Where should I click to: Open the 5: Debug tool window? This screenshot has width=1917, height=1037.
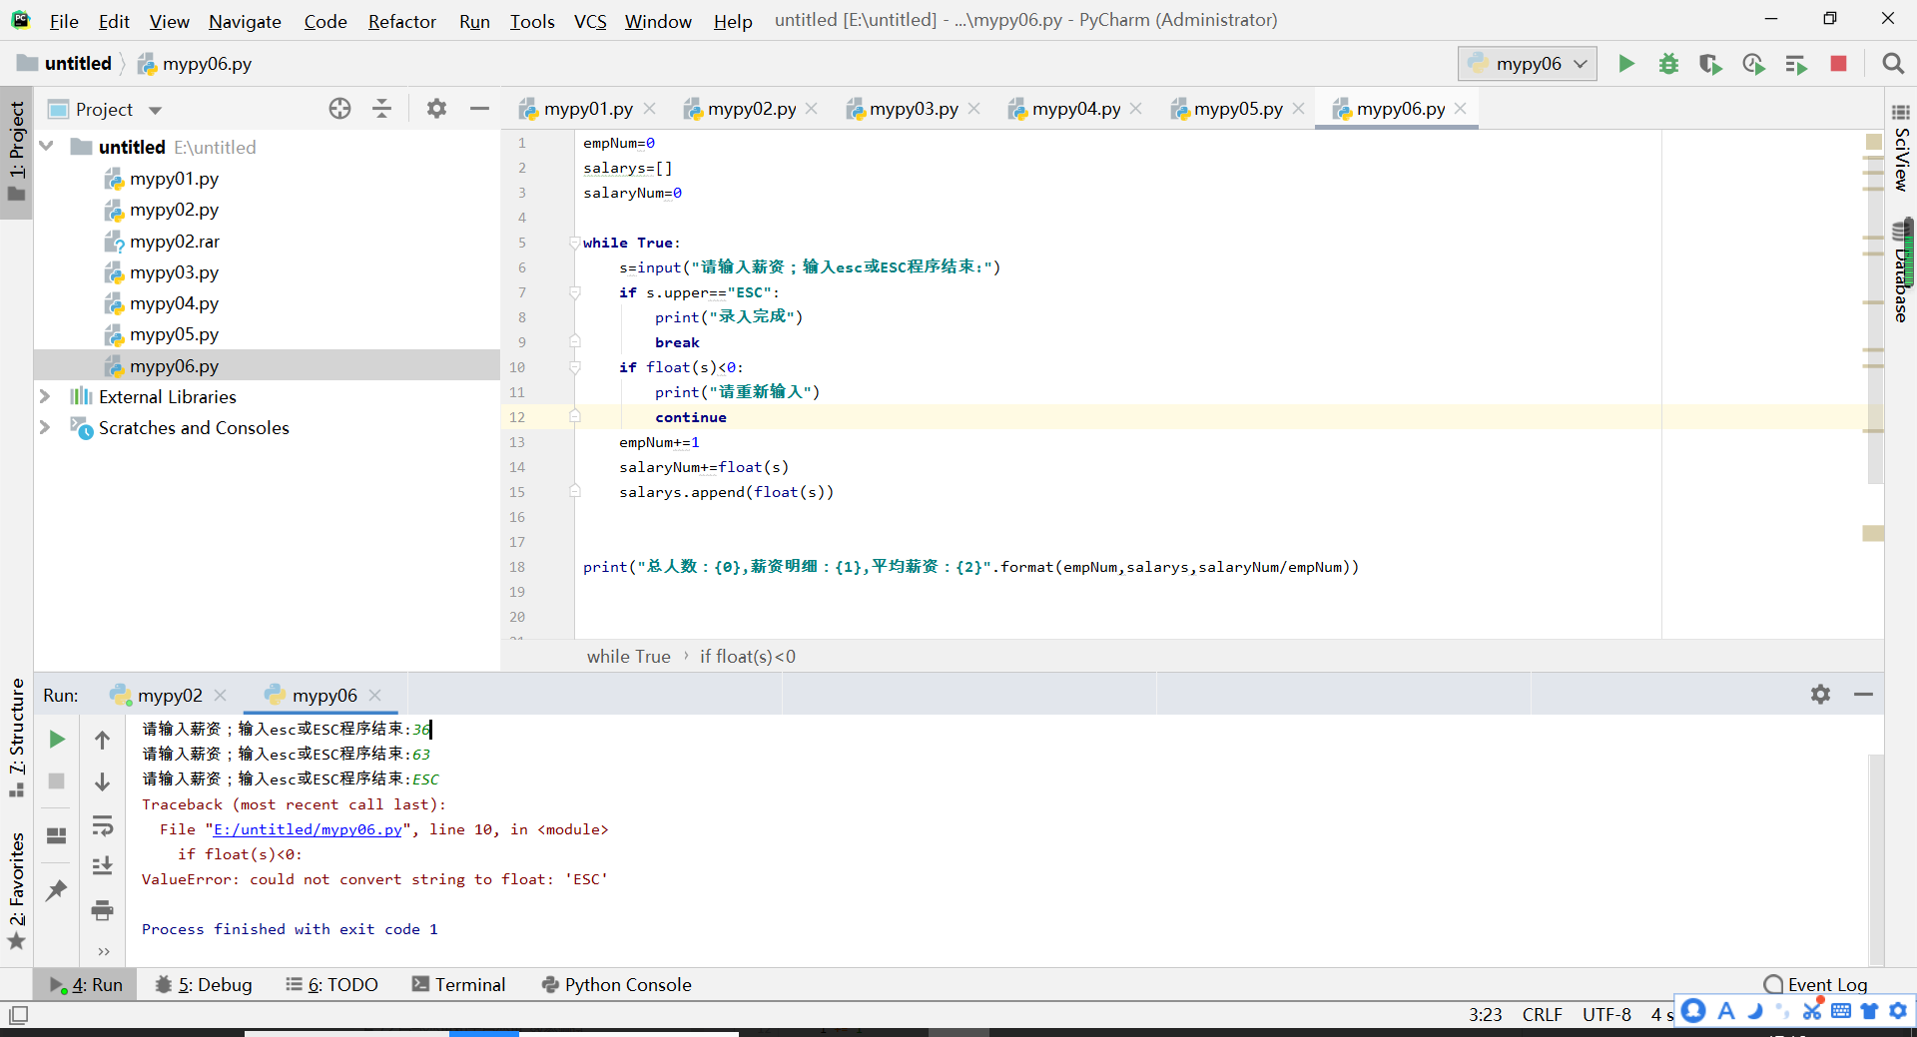click(x=204, y=985)
